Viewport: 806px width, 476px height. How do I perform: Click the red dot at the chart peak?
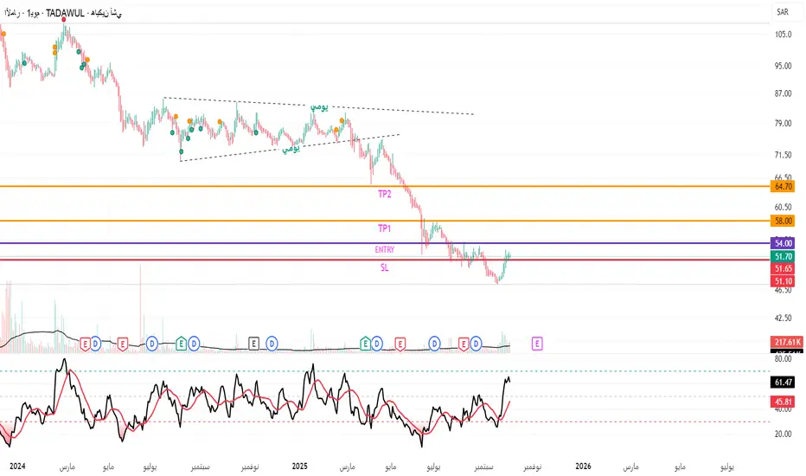pyautogui.click(x=64, y=20)
